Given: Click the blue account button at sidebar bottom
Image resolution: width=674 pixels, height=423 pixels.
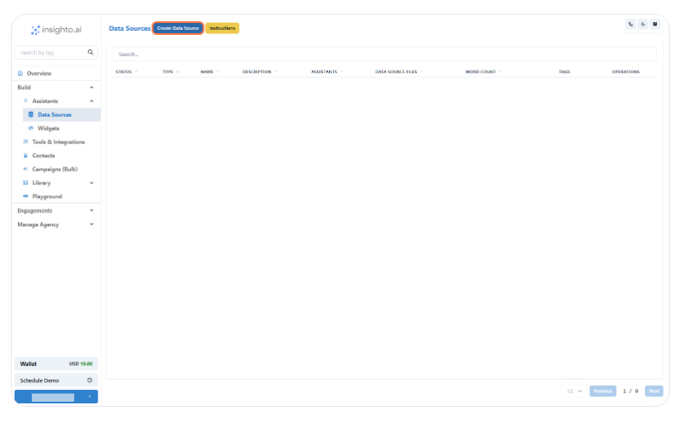Looking at the screenshot, I should coord(56,397).
